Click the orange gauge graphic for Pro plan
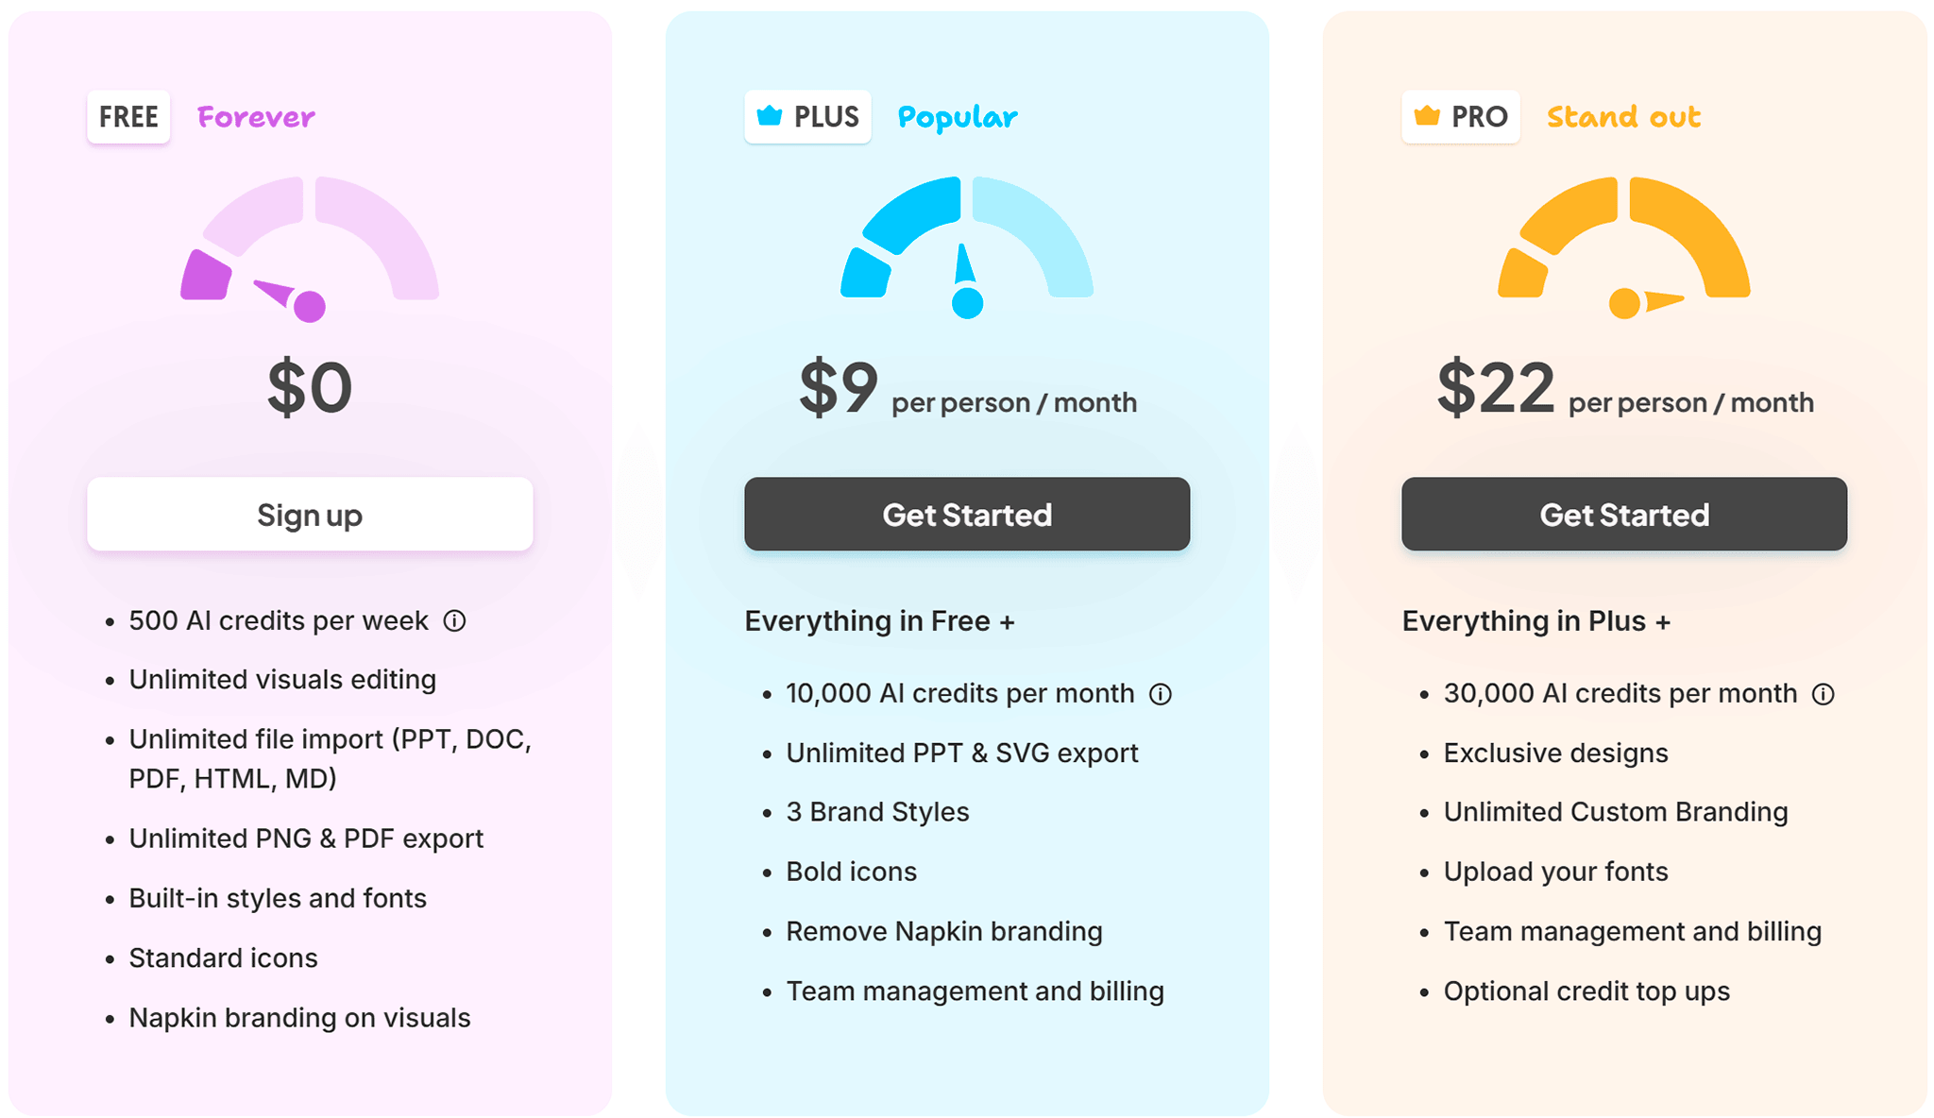Image resolution: width=1934 pixels, height=1118 pixels. pyautogui.click(x=1624, y=247)
